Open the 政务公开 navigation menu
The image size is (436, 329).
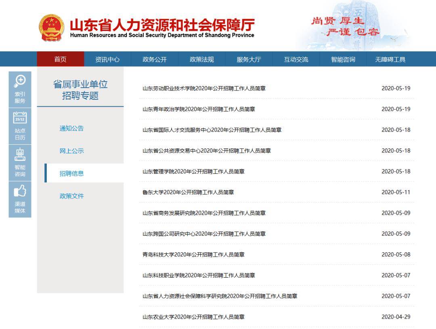coord(155,59)
